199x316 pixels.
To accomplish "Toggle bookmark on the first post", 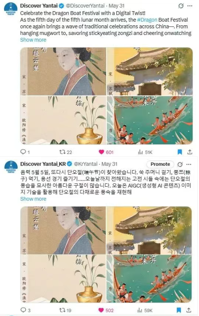I will click(x=180, y=152).
